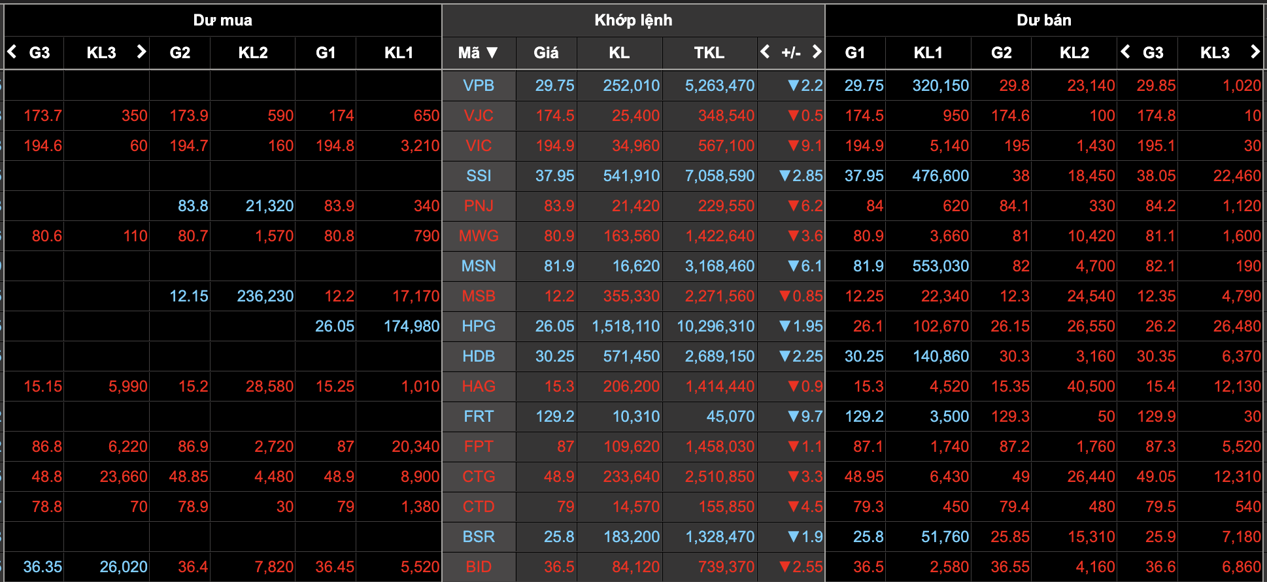Viewport: 1267px width, 582px height.
Task: Open the VPB stock symbol
Action: 479,86
